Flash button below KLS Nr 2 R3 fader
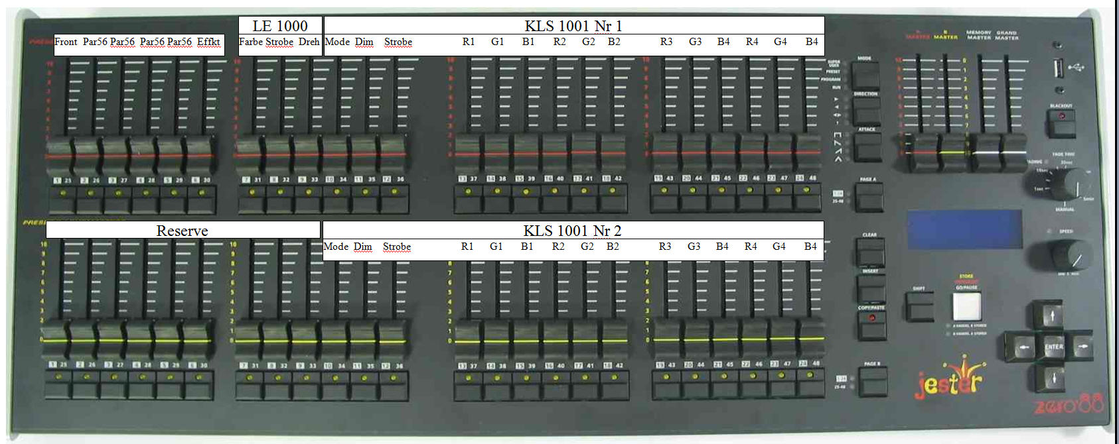Viewport: 1119px width, 444px height. tap(666, 384)
